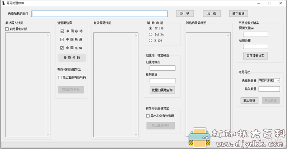Click the 页面关键字 input field
The width and height of the screenshot is (287, 149).
tap(255, 34)
